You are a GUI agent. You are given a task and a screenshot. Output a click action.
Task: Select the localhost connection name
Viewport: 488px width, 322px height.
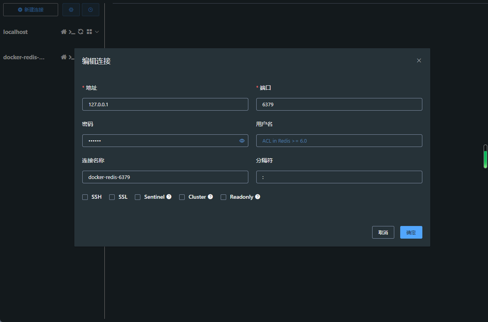15,32
